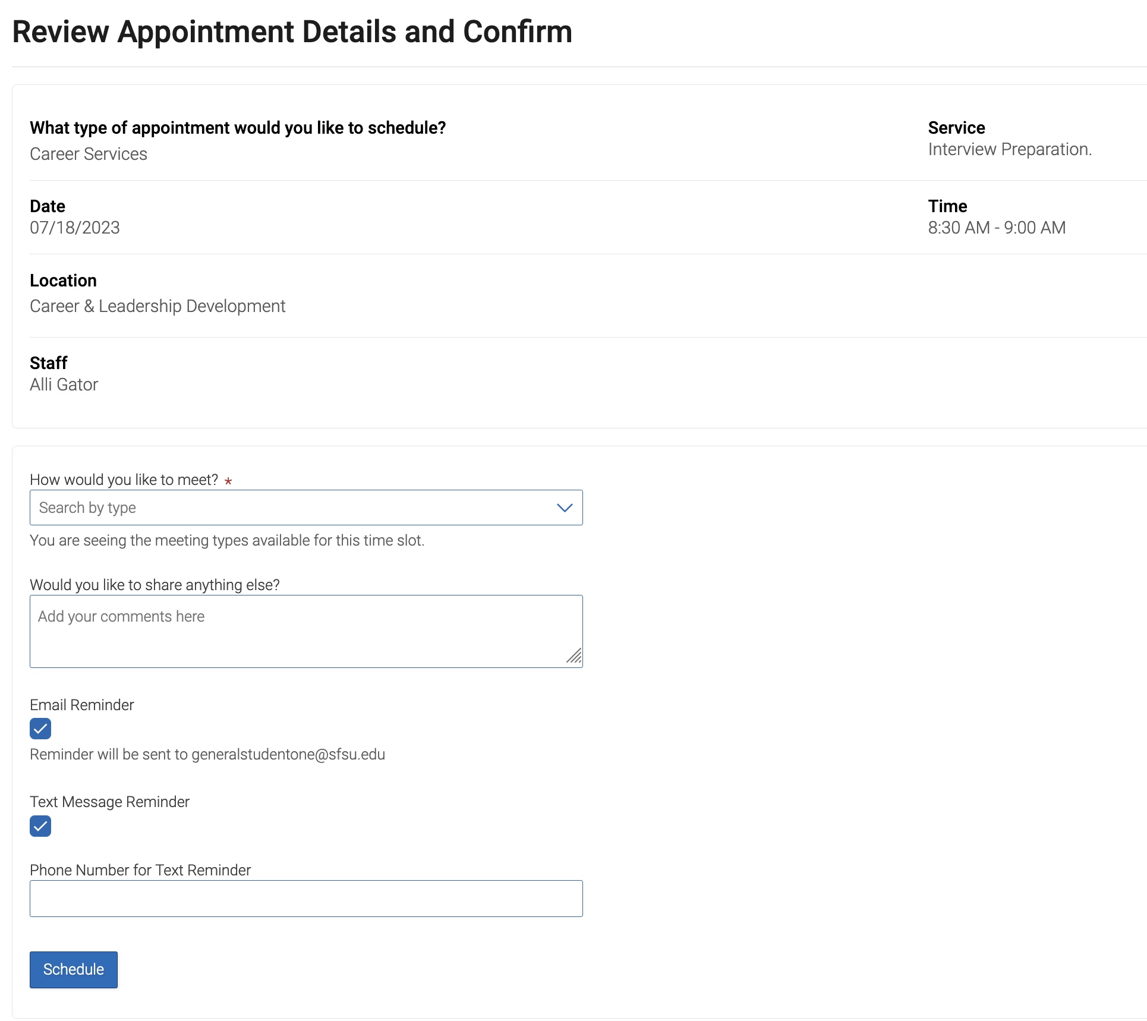Click the 'Date' heading label
This screenshot has width=1147, height=1021.
[x=48, y=206]
